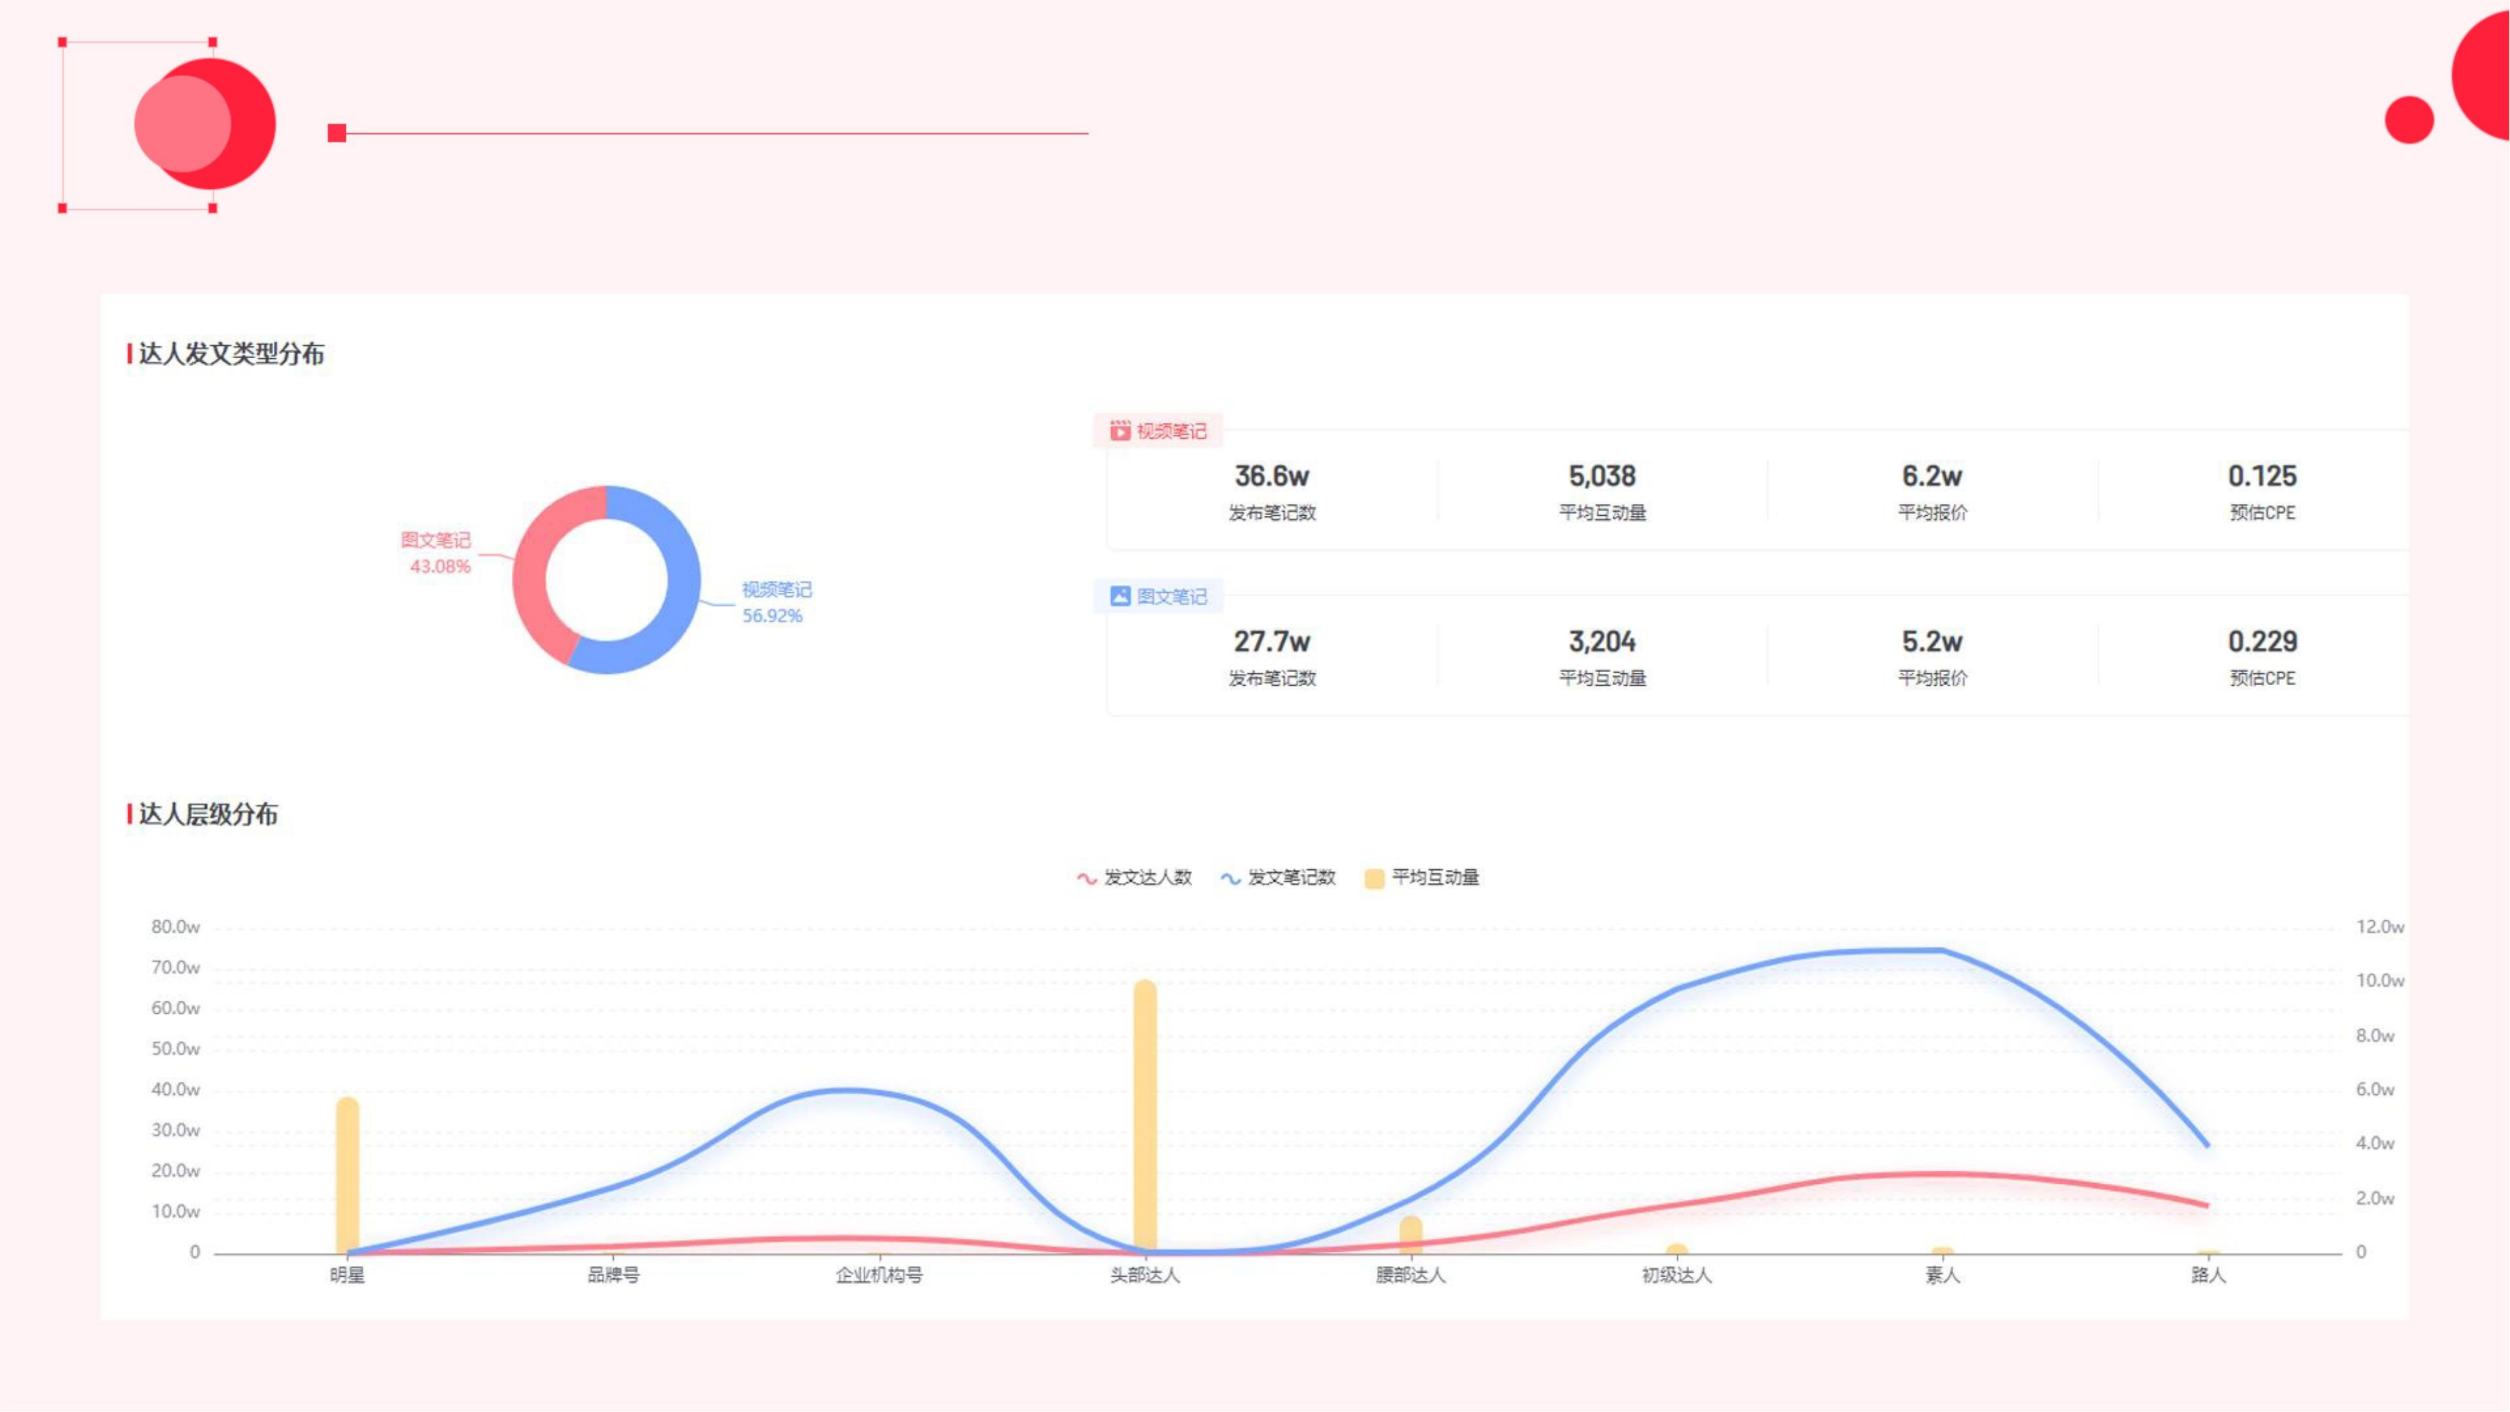Click 腰部达人 axis label

(x=1410, y=1275)
